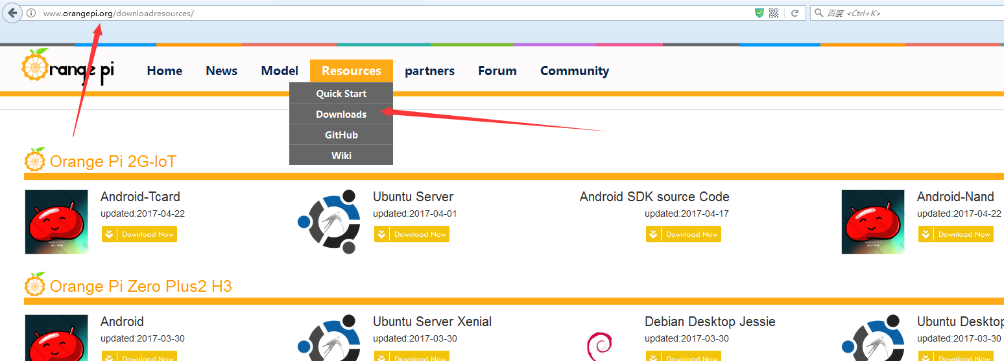
Task: Go to the partners page
Action: point(430,71)
